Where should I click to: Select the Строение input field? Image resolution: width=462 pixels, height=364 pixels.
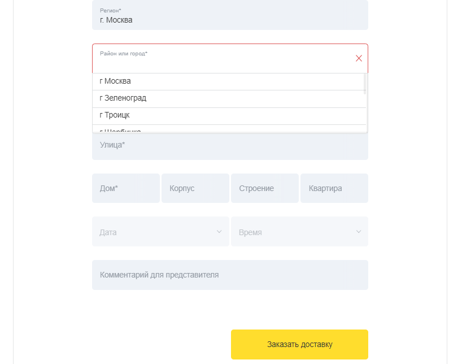265,188
